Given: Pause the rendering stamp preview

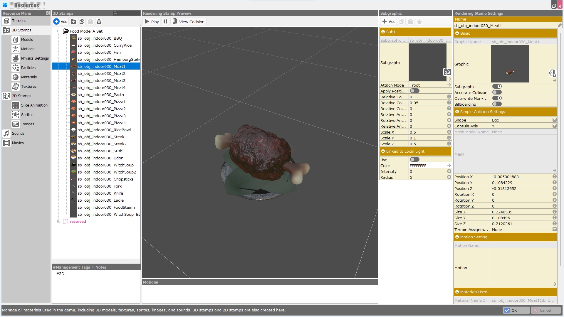Looking at the screenshot, I should pyautogui.click(x=165, y=21).
